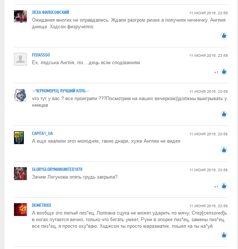
Task: Open DEMETRIXX username link
Action: 42,205
